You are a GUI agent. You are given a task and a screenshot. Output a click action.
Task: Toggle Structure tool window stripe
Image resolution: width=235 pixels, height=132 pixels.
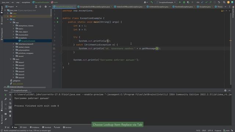tap(1, 119)
